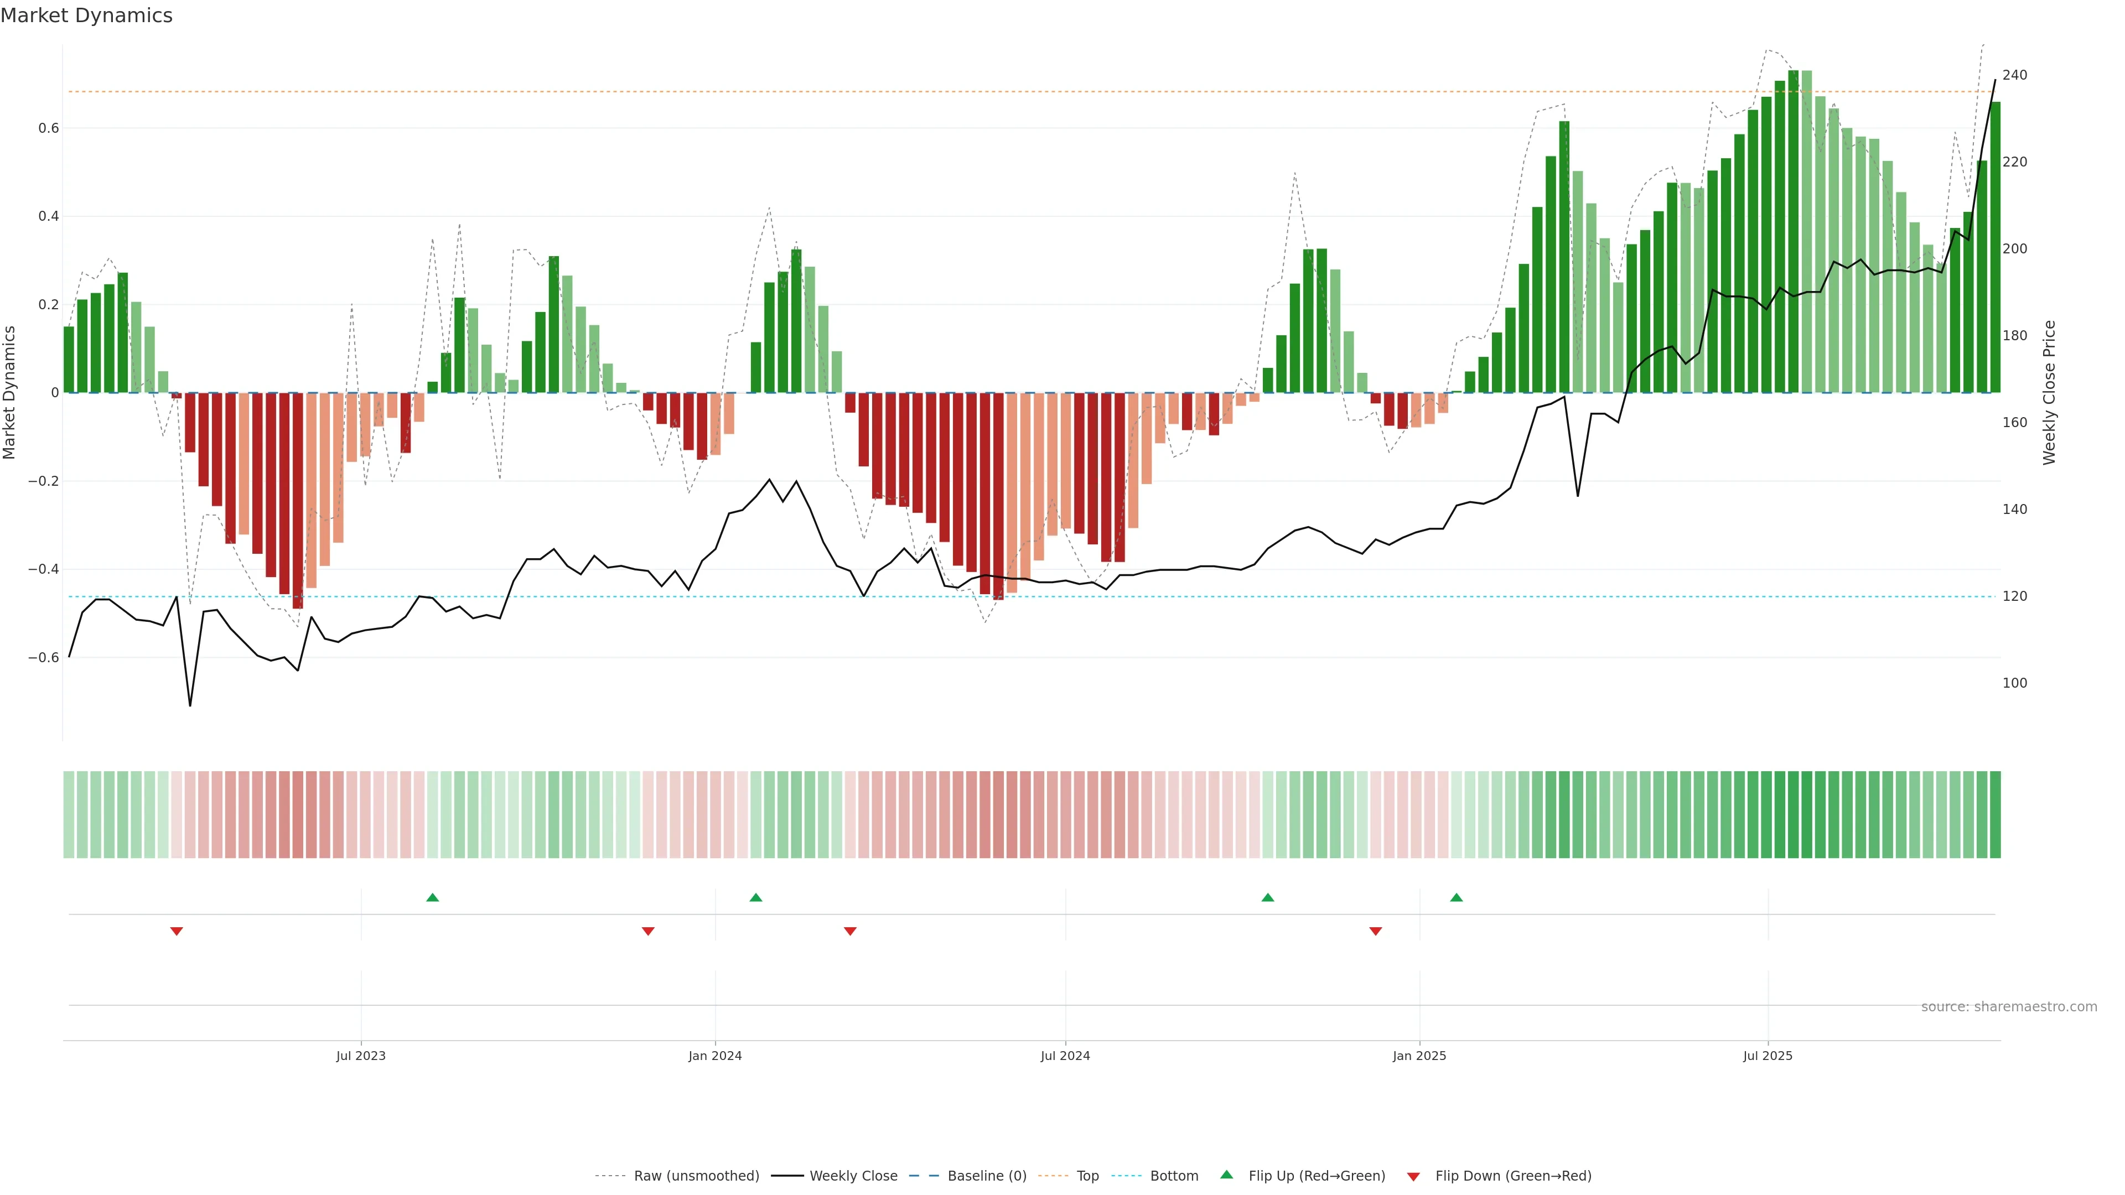Click the flip-up triangle near January 2024

tap(755, 897)
